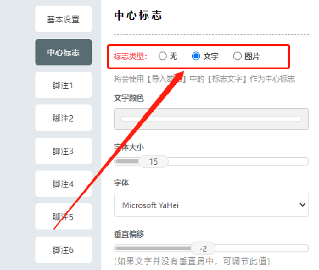
Task: Open the 基本设置 tab
Action: [64, 19]
